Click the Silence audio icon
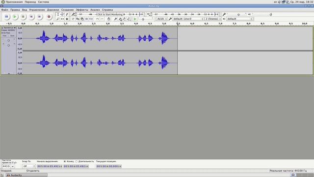This screenshot has height=177, width=314. [x=91, y=19]
